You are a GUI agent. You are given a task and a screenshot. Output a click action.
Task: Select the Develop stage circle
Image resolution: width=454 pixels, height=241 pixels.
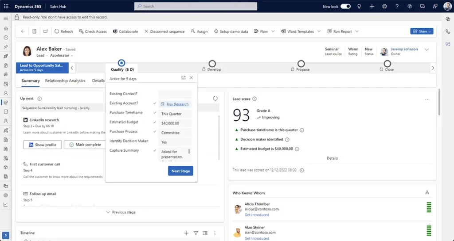coord(212,64)
